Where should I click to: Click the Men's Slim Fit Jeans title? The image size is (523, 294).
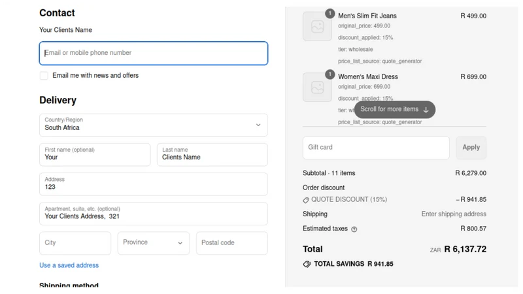[367, 16]
